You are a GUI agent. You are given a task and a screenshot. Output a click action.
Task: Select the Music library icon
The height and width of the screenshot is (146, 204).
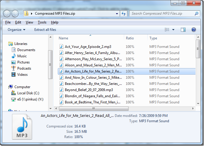point(13,56)
